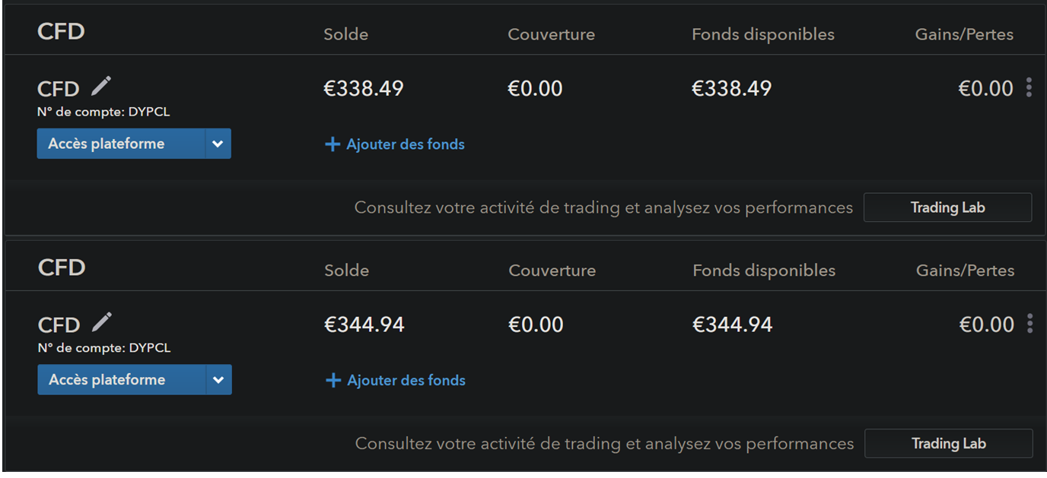The image size is (1047, 478).
Task: Open Trading Lab for the €344.94 account
Action: tap(948, 444)
